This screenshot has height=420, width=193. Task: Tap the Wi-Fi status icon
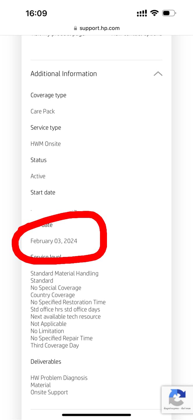click(x=154, y=13)
